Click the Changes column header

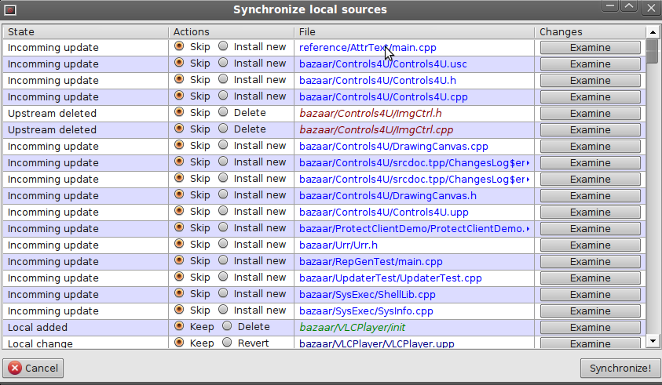(x=589, y=32)
